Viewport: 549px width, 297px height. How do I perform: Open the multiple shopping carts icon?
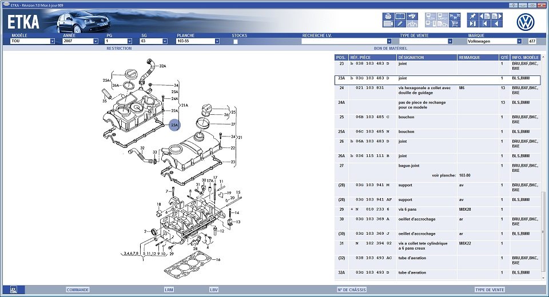[455, 17]
